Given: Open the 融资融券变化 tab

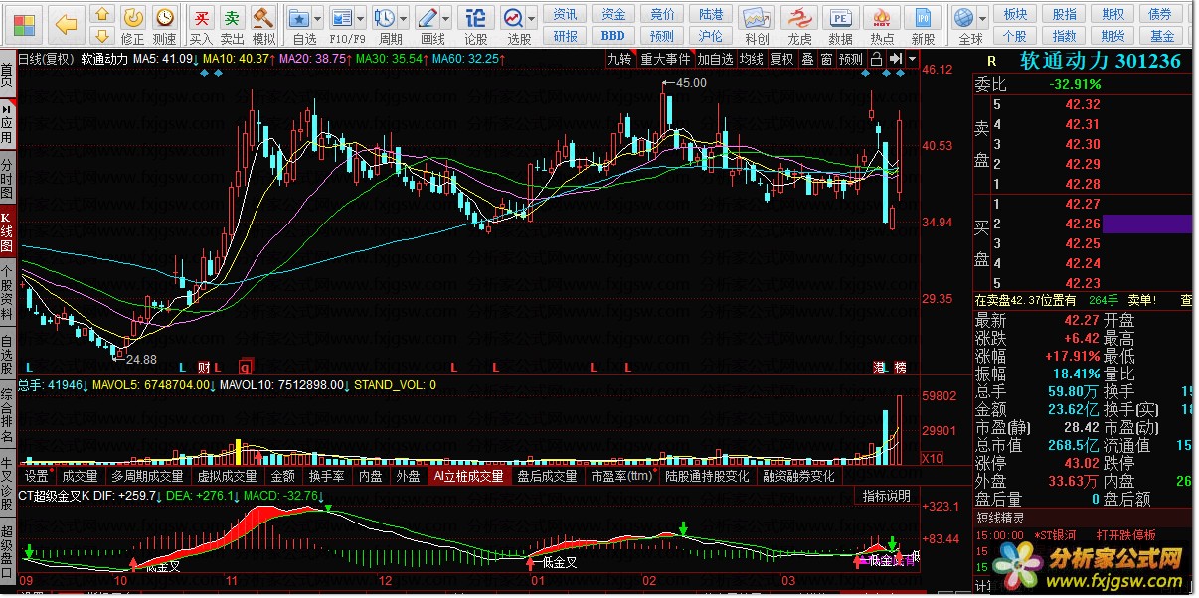Looking at the screenshot, I should [x=799, y=476].
